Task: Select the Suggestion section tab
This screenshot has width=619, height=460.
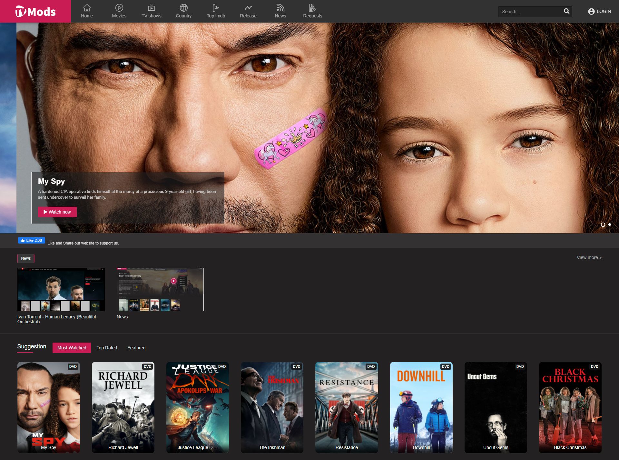Action: coord(32,347)
